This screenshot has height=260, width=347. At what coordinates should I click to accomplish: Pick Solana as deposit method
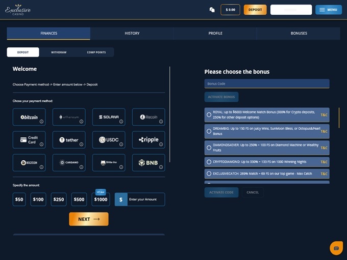pos(108,117)
